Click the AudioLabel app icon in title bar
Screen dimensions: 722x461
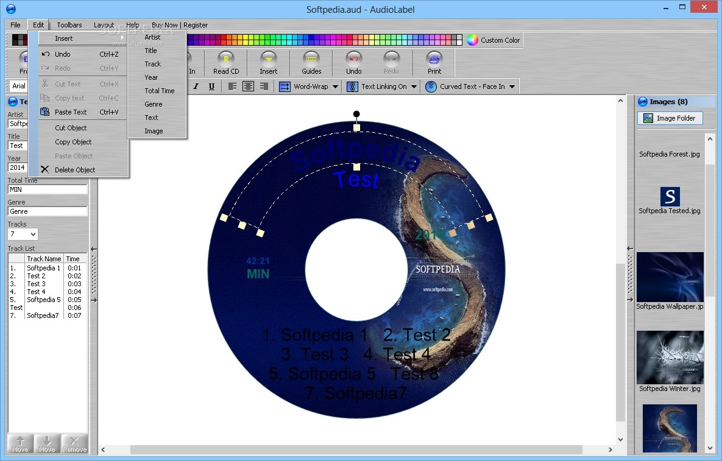pyautogui.click(x=10, y=9)
